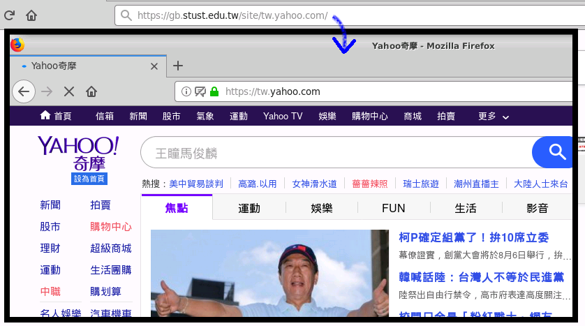Open 氣象 in the nav bar
Screen dimensions: 585x326
coord(205,117)
